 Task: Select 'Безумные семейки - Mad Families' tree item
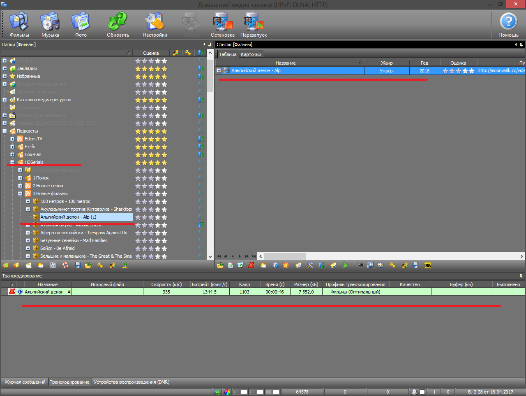pos(74,240)
